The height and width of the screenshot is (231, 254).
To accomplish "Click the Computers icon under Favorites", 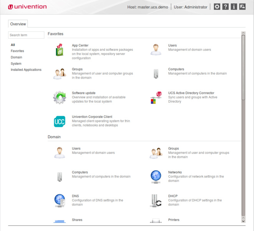I will pos(156,74).
